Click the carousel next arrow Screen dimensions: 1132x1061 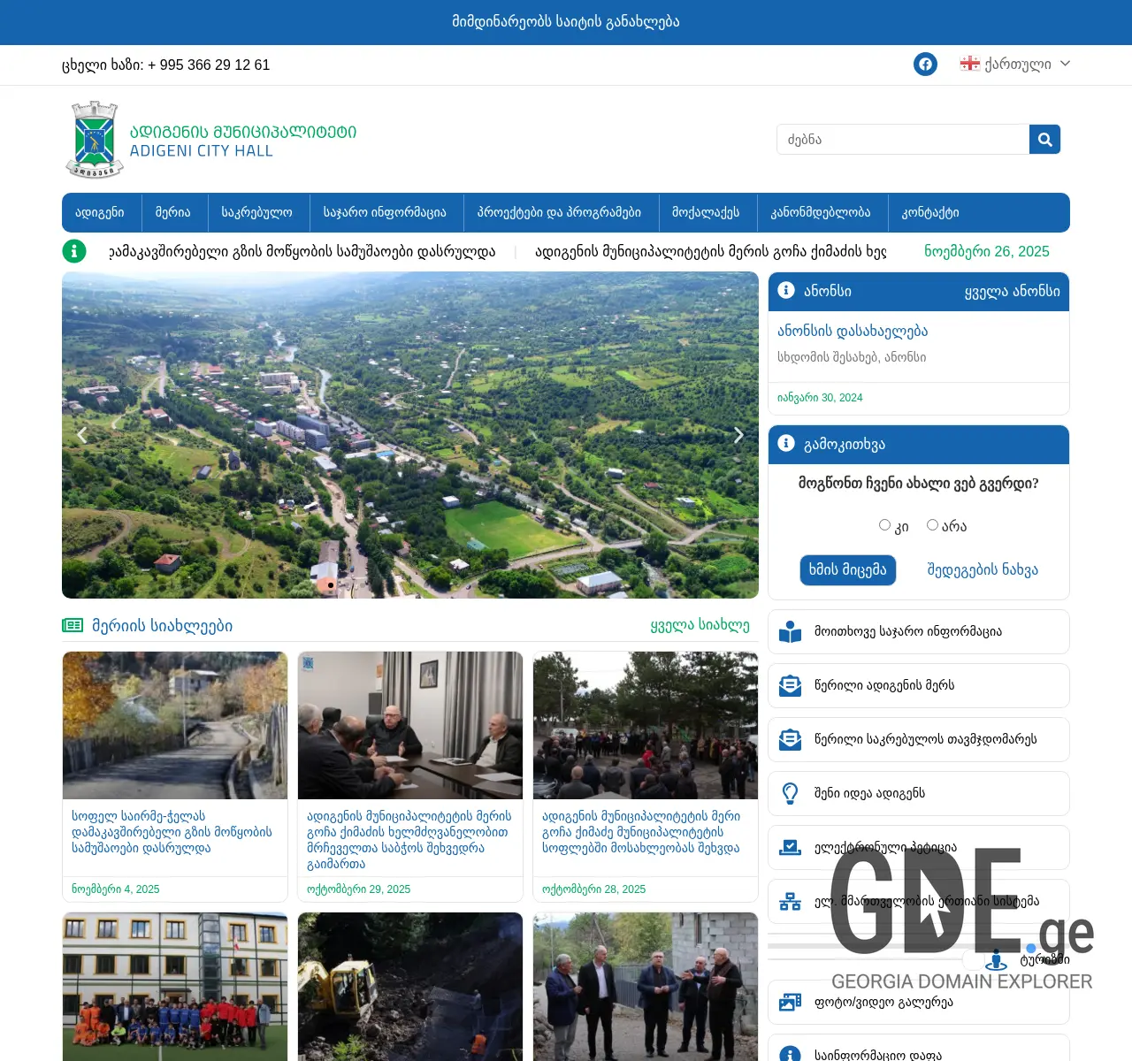tap(738, 435)
